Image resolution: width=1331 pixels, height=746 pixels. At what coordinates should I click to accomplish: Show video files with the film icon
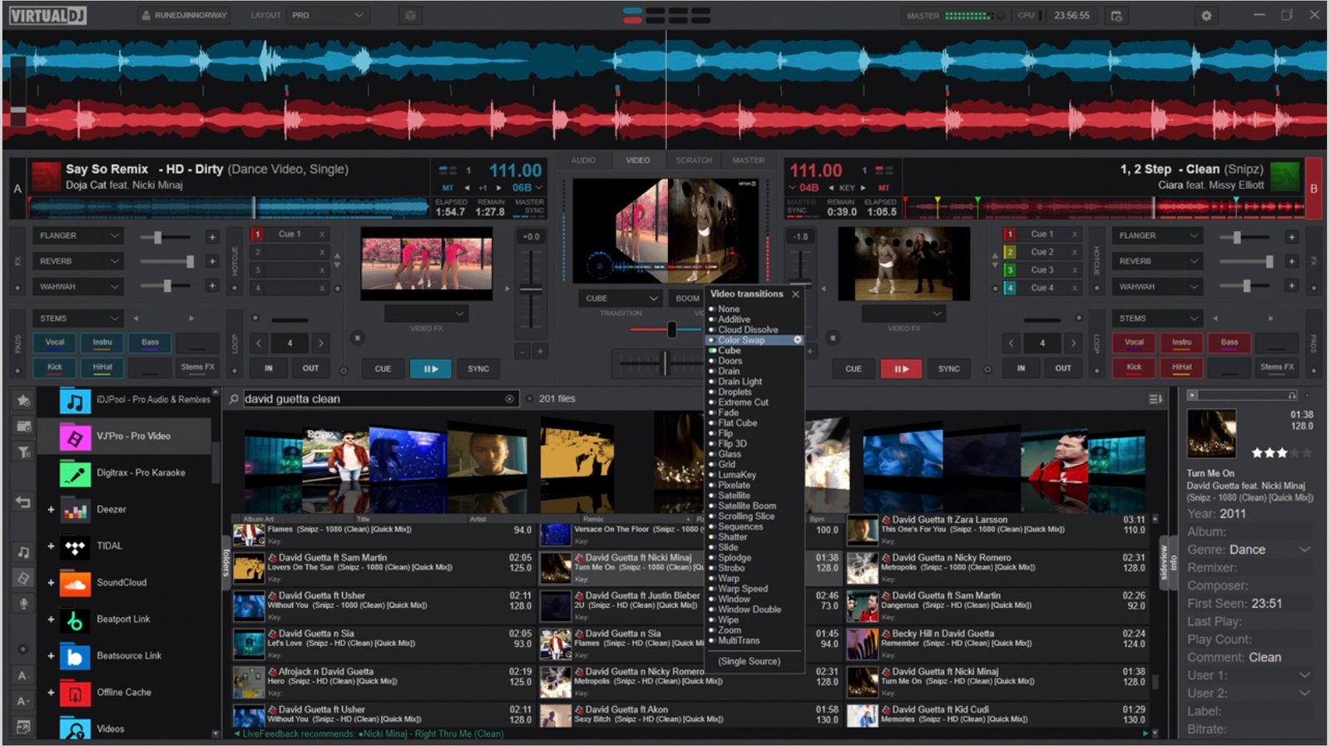(23, 578)
